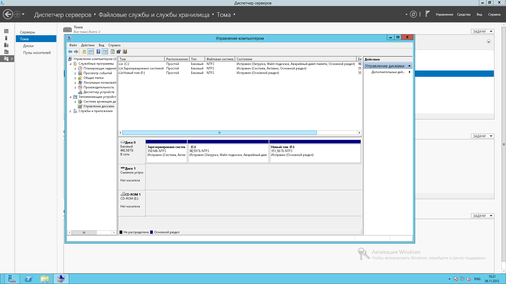Click the CD-ROM 1 drive label

131,203
